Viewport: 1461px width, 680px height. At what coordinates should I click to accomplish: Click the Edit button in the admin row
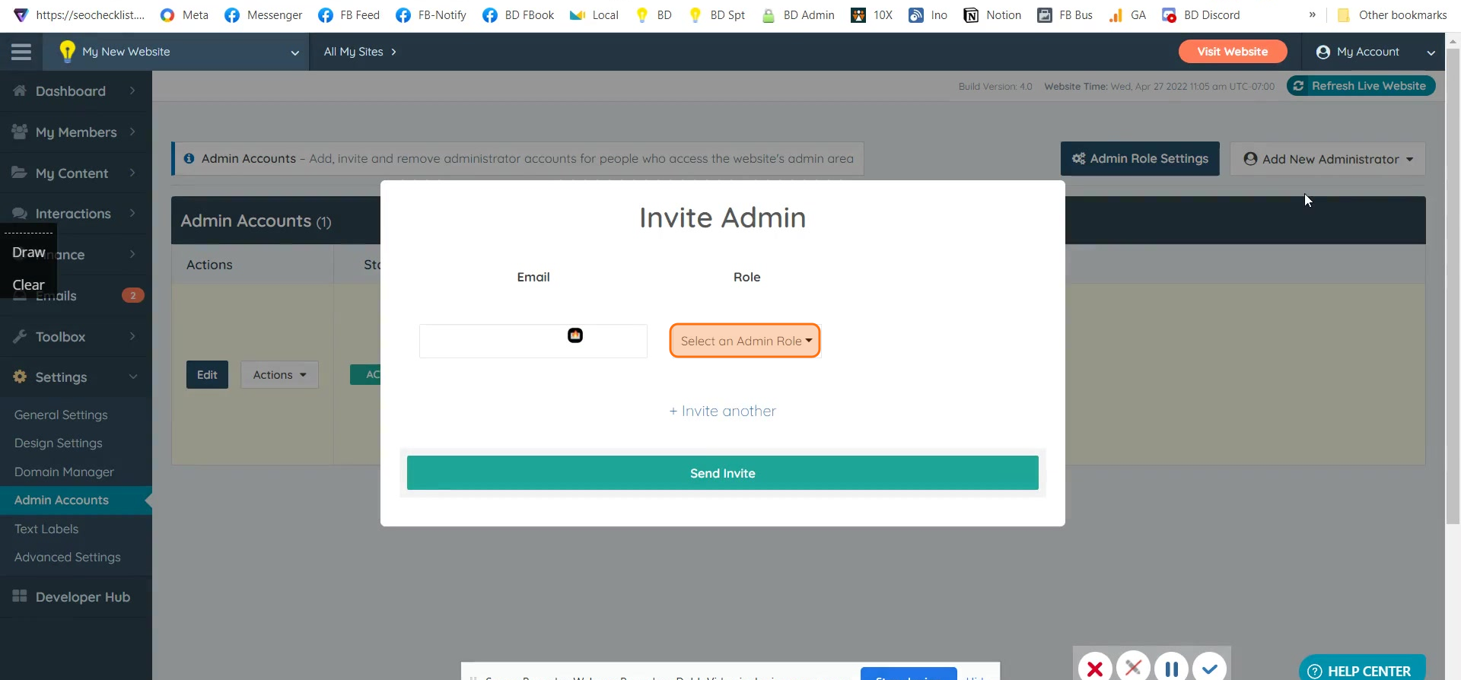pyautogui.click(x=207, y=375)
